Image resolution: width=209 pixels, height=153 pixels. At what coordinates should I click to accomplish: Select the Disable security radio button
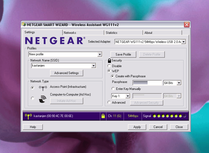(109, 66)
